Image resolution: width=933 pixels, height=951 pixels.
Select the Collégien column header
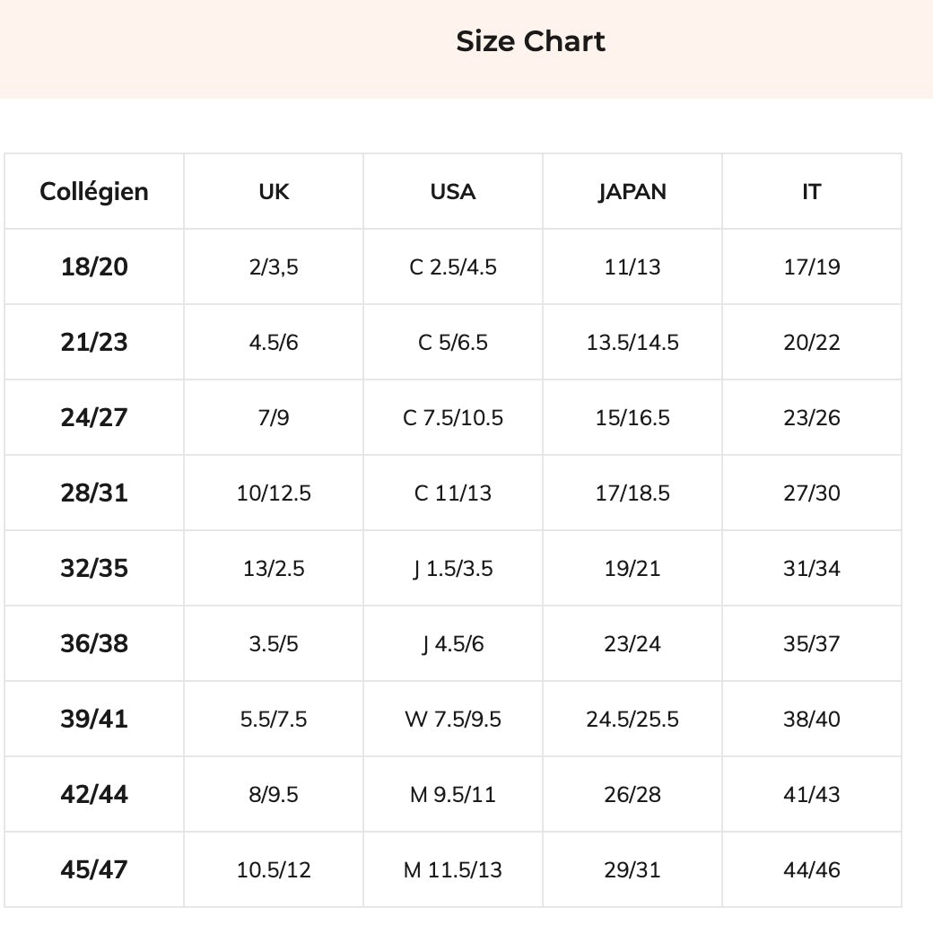pyautogui.click(x=94, y=191)
